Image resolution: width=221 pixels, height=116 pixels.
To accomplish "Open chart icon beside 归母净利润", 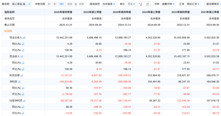I will (x=24, y=100).
